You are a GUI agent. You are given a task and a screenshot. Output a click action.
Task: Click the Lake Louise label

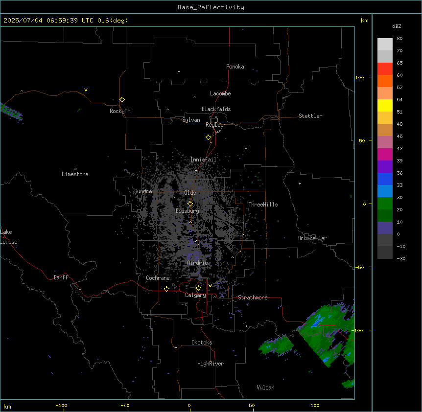click(9, 237)
